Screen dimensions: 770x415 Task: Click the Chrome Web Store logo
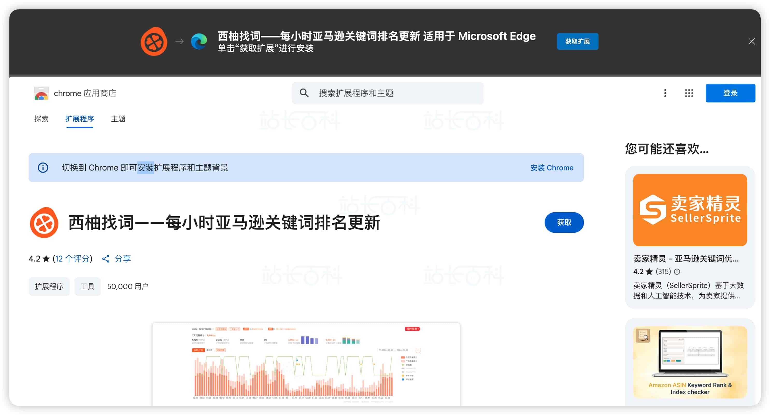click(41, 93)
